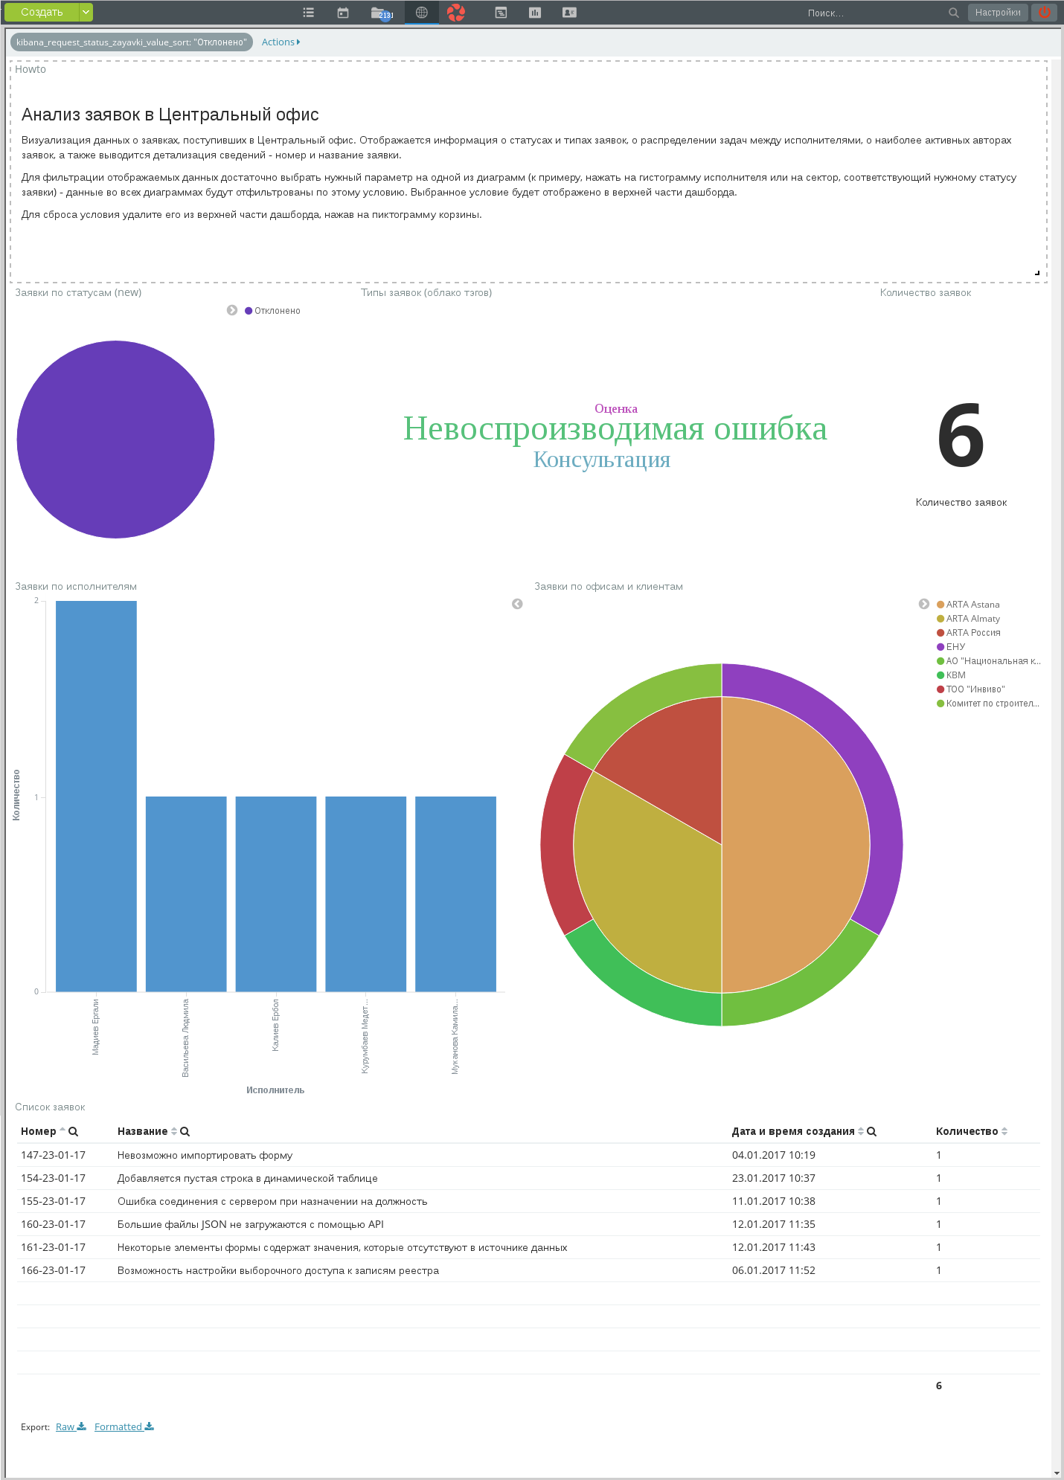Open the bar chart reports icon in toolbar
Image resolution: width=1064 pixels, height=1480 pixels.
click(535, 13)
